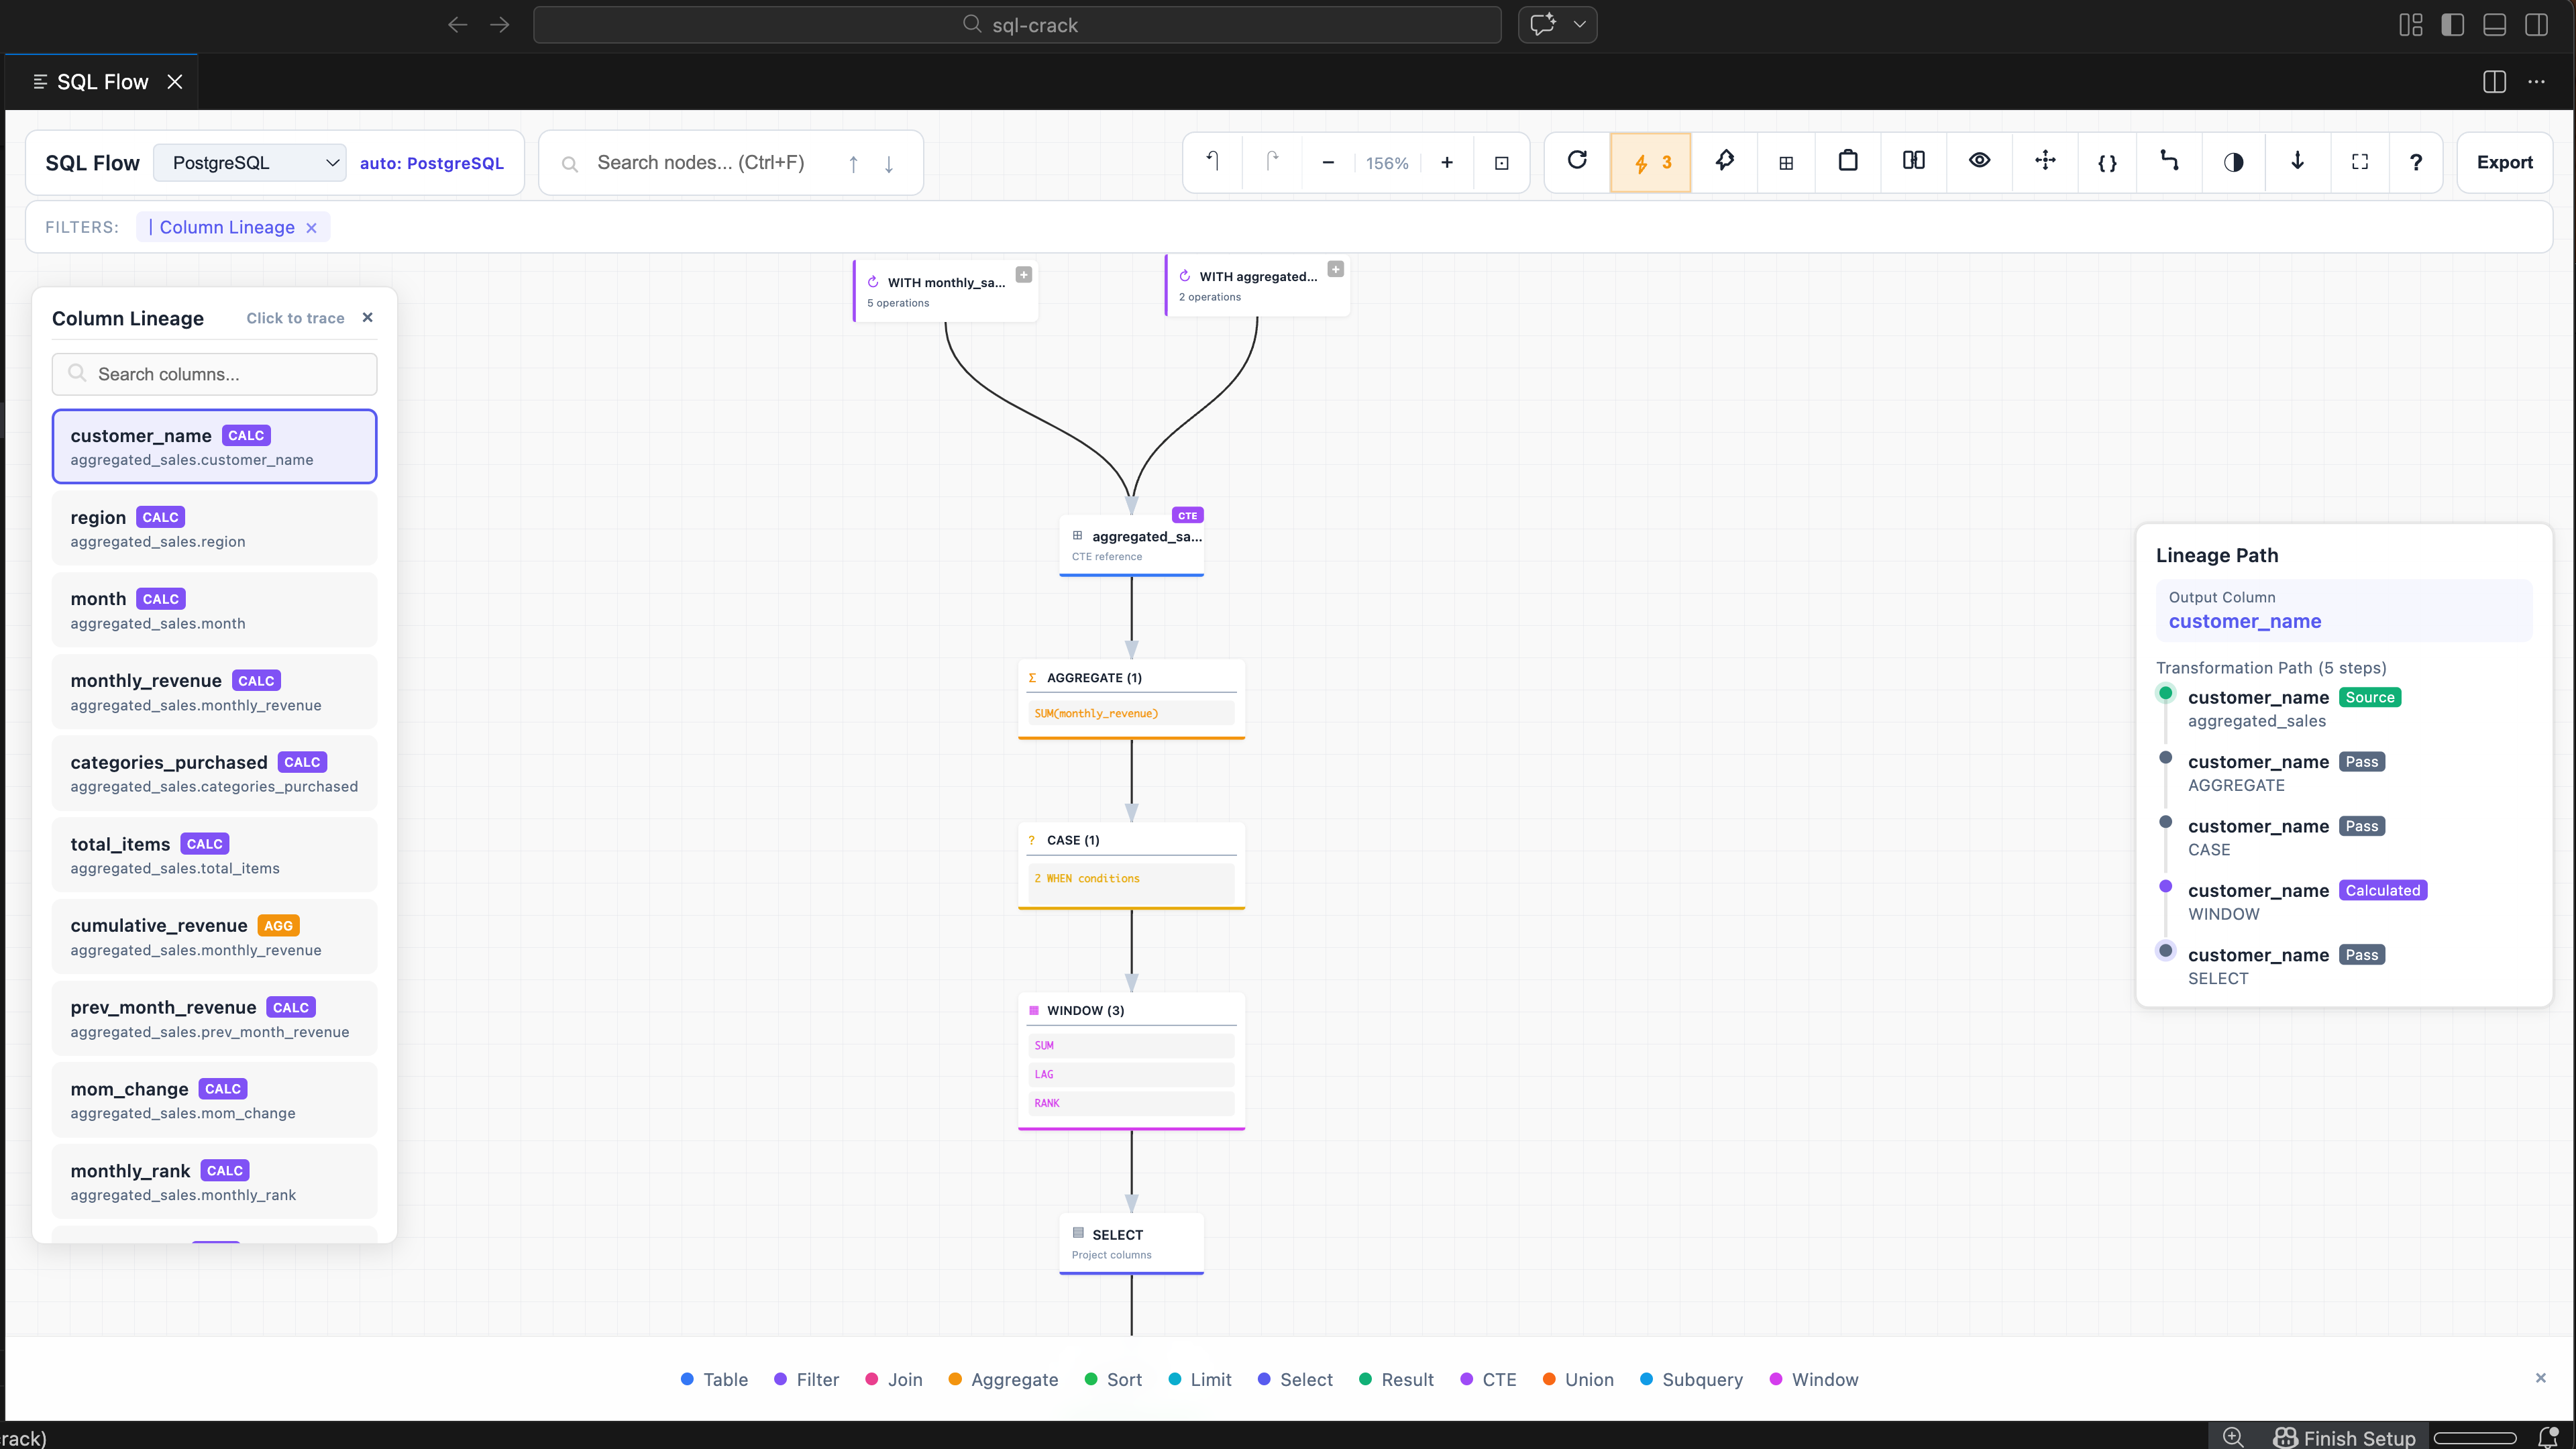Click the refresh diagram icon

tap(1577, 162)
